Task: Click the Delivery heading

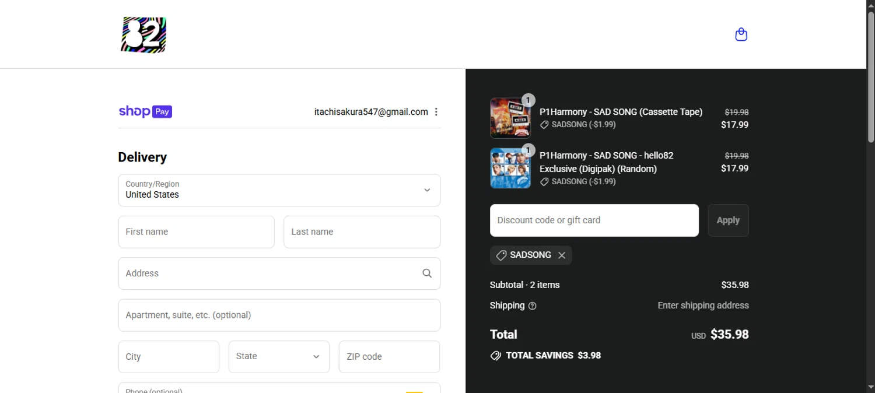Action: point(142,157)
